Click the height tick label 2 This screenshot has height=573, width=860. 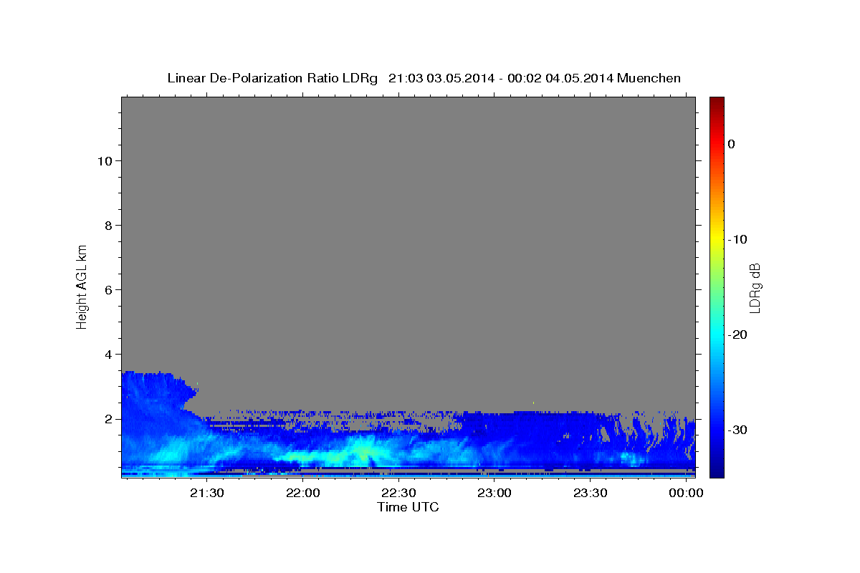[x=107, y=418]
